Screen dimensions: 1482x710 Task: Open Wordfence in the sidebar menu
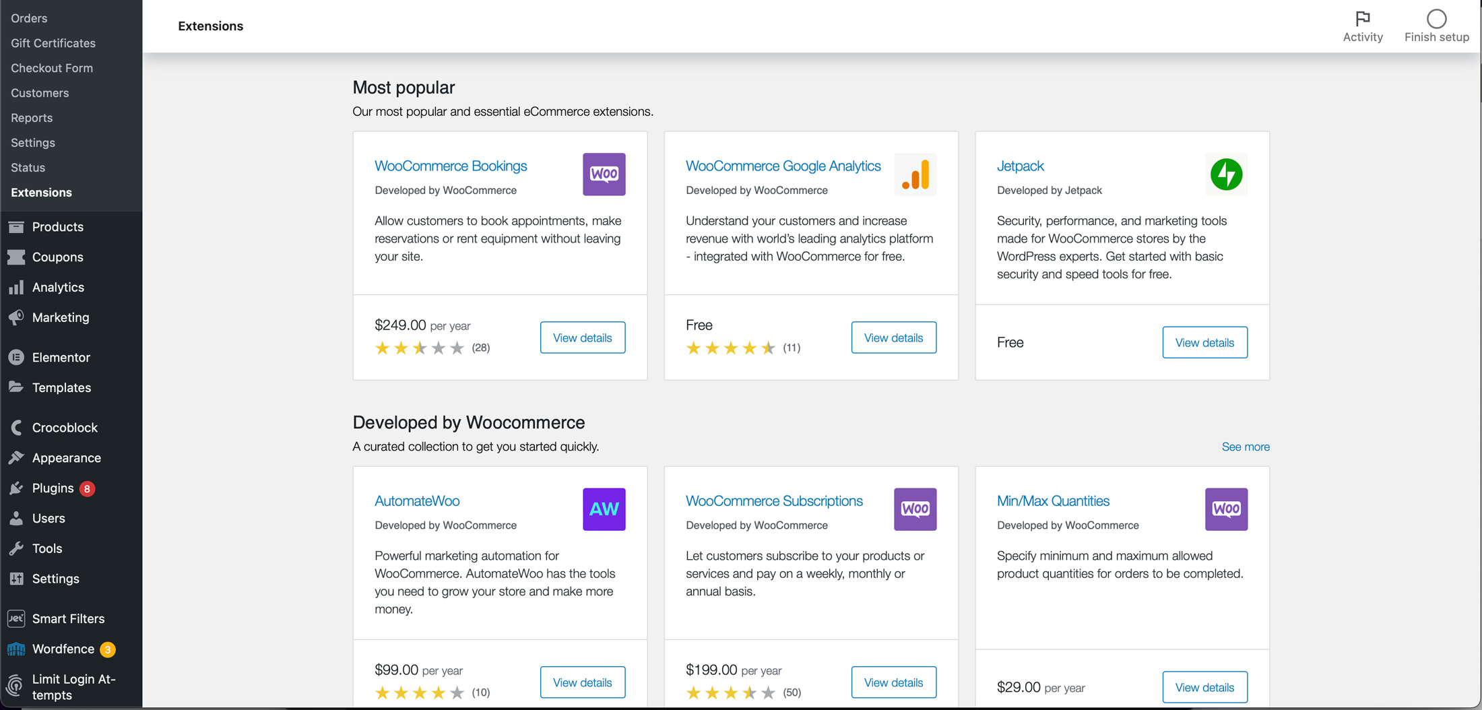[63, 649]
